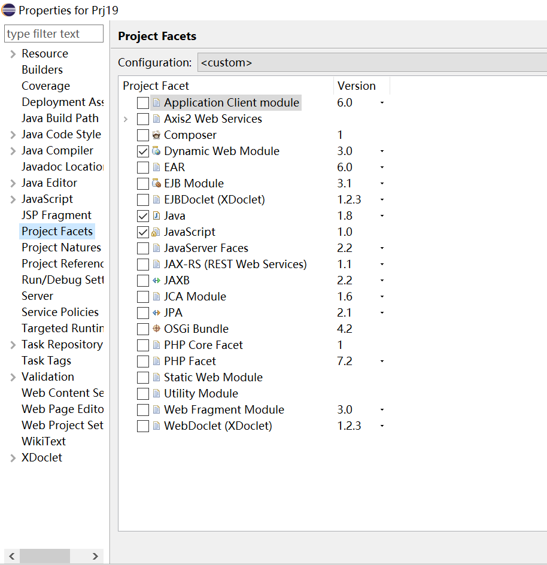Viewport: 547px width, 565px height.
Task: Open the Configuration combo box
Action: (x=372, y=62)
